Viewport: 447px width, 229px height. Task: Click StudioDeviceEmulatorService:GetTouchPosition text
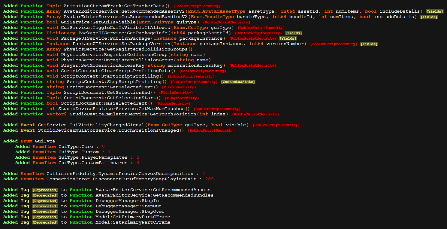click(133, 114)
